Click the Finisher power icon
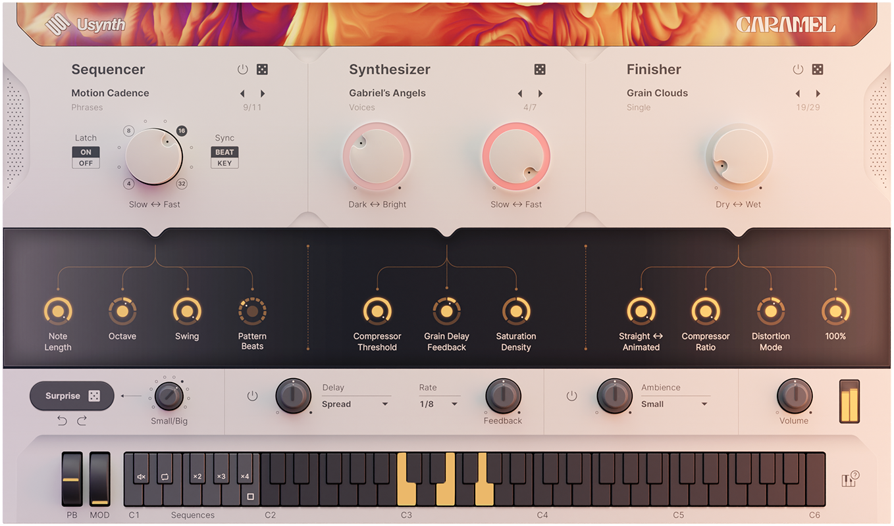Image resolution: width=894 pixels, height=526 pixels. point(798,68)
